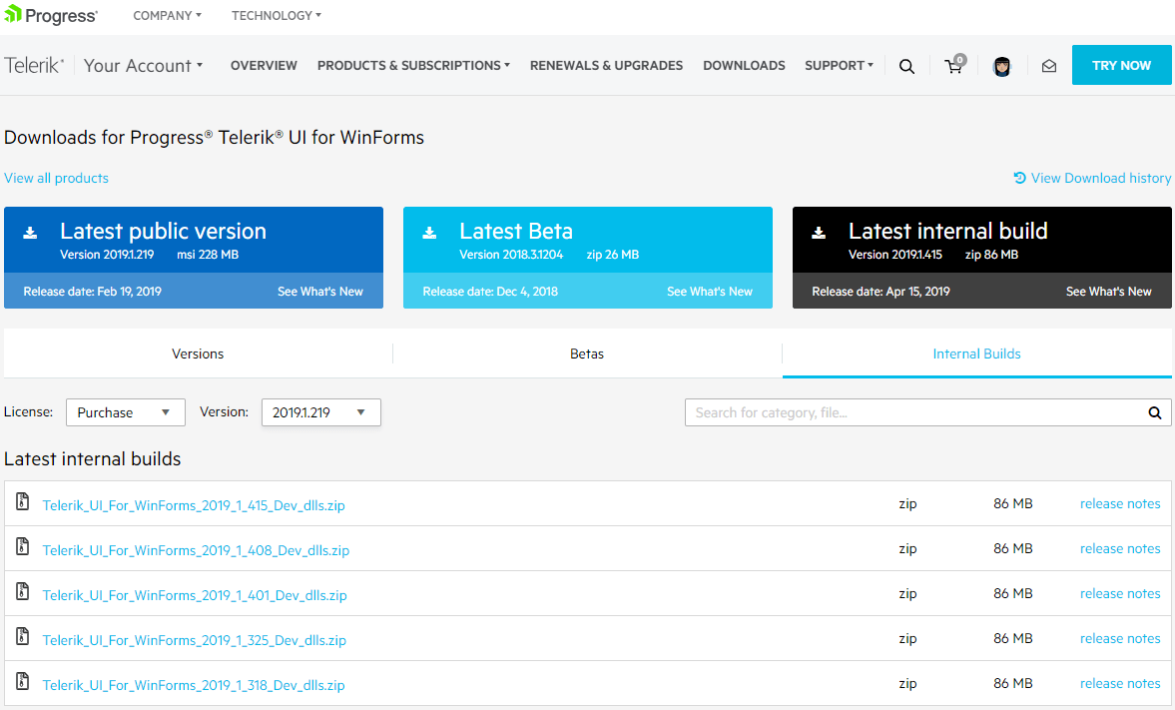Click the Telerik logo

coord(34,65)
